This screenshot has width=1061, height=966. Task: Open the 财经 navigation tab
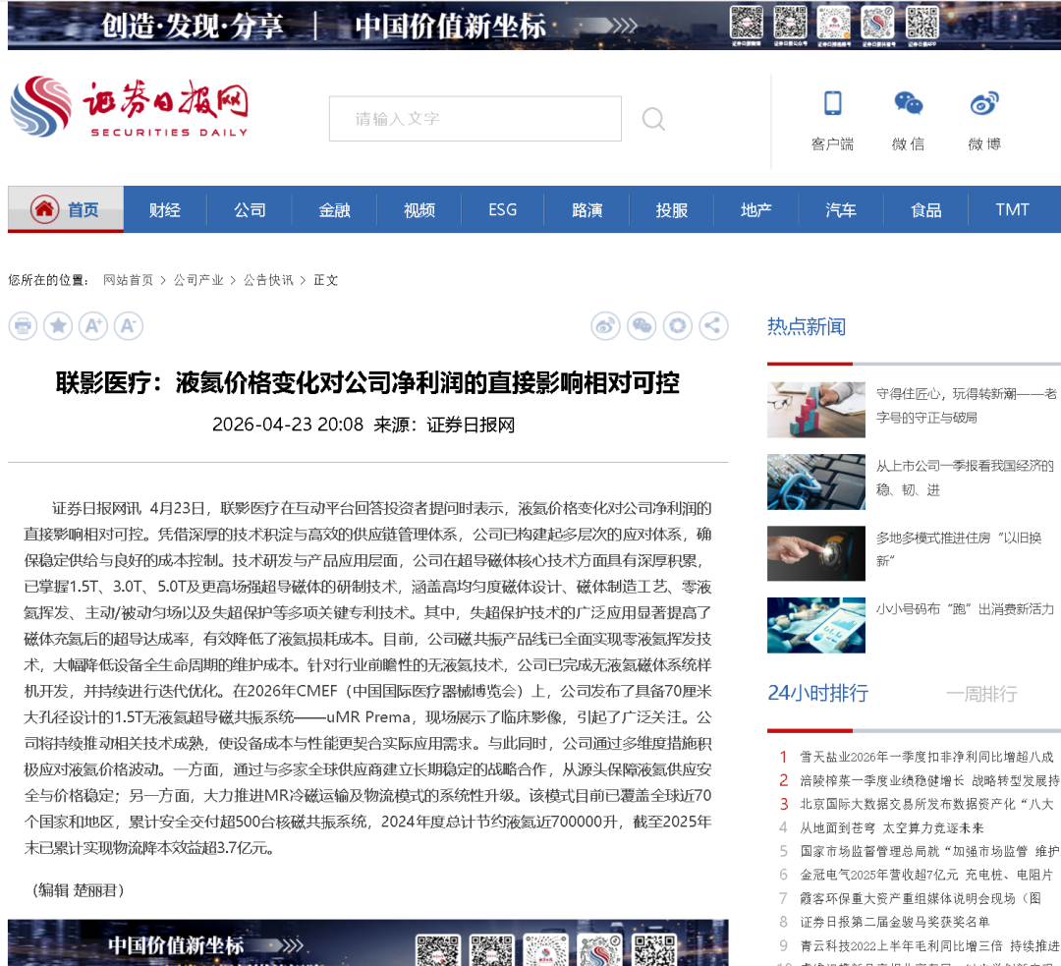point(165,210)
